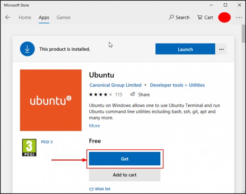Click the scrollbar down arrow
The width and height of the screenshot is (246, 194).
coord(244,192)
